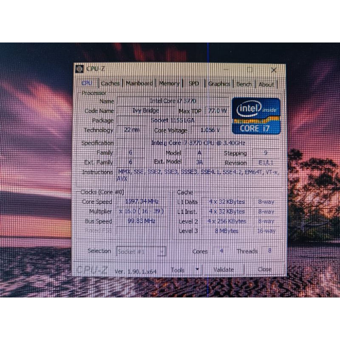This screenshot has height=340, width=340.
Task: Click the 1.056 V core voltage value
Action: pos(210,130)
